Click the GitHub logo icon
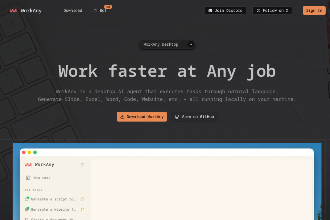 177,117
